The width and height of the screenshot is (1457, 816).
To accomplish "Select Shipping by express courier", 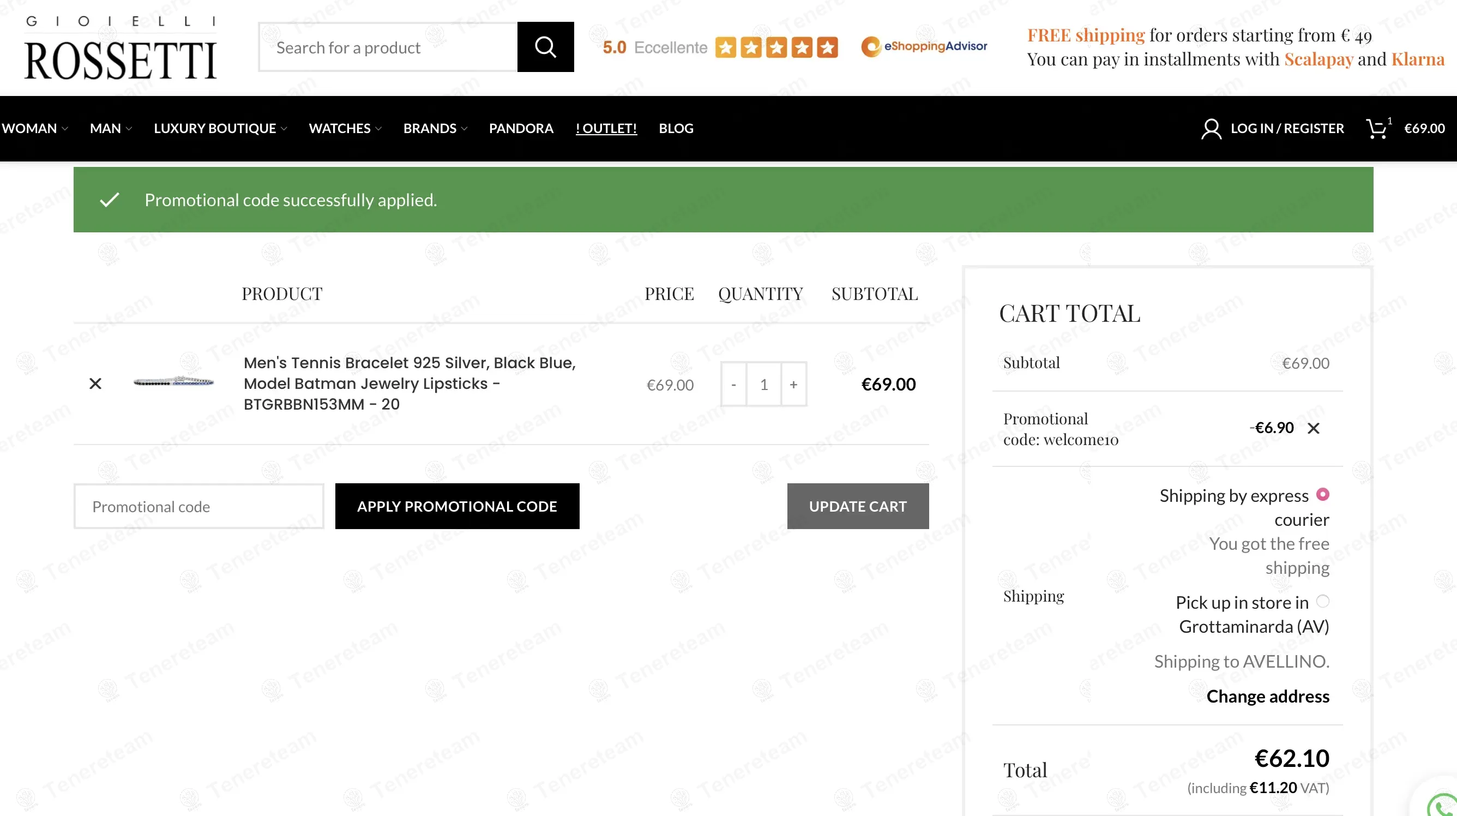I will [1322, 494].
